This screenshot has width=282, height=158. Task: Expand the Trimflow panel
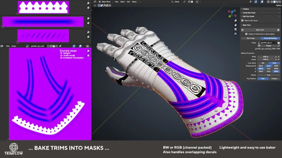tap(246, 9)
